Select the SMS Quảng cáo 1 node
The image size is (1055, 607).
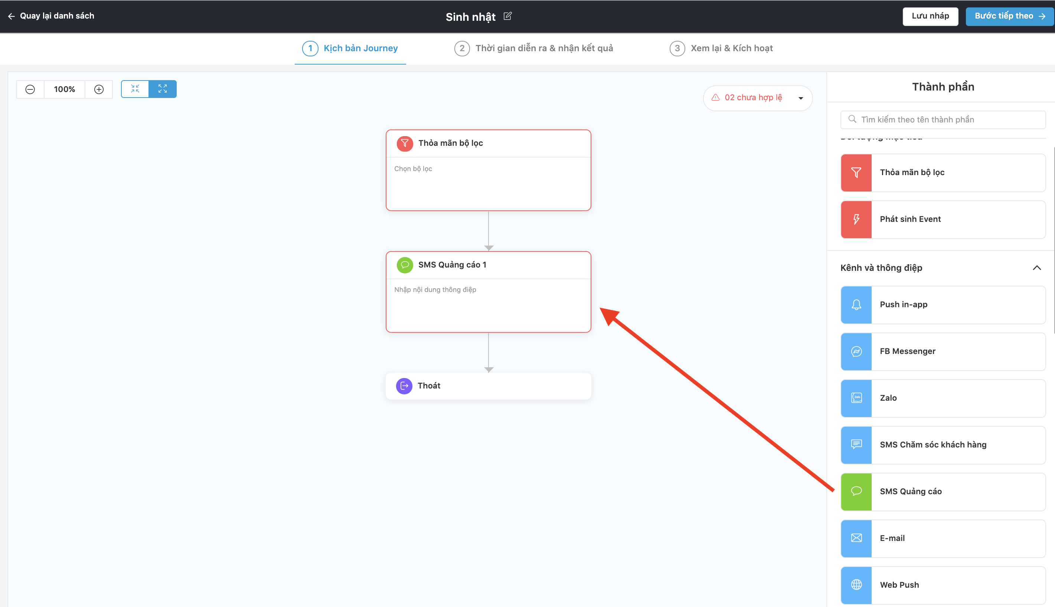488,291
